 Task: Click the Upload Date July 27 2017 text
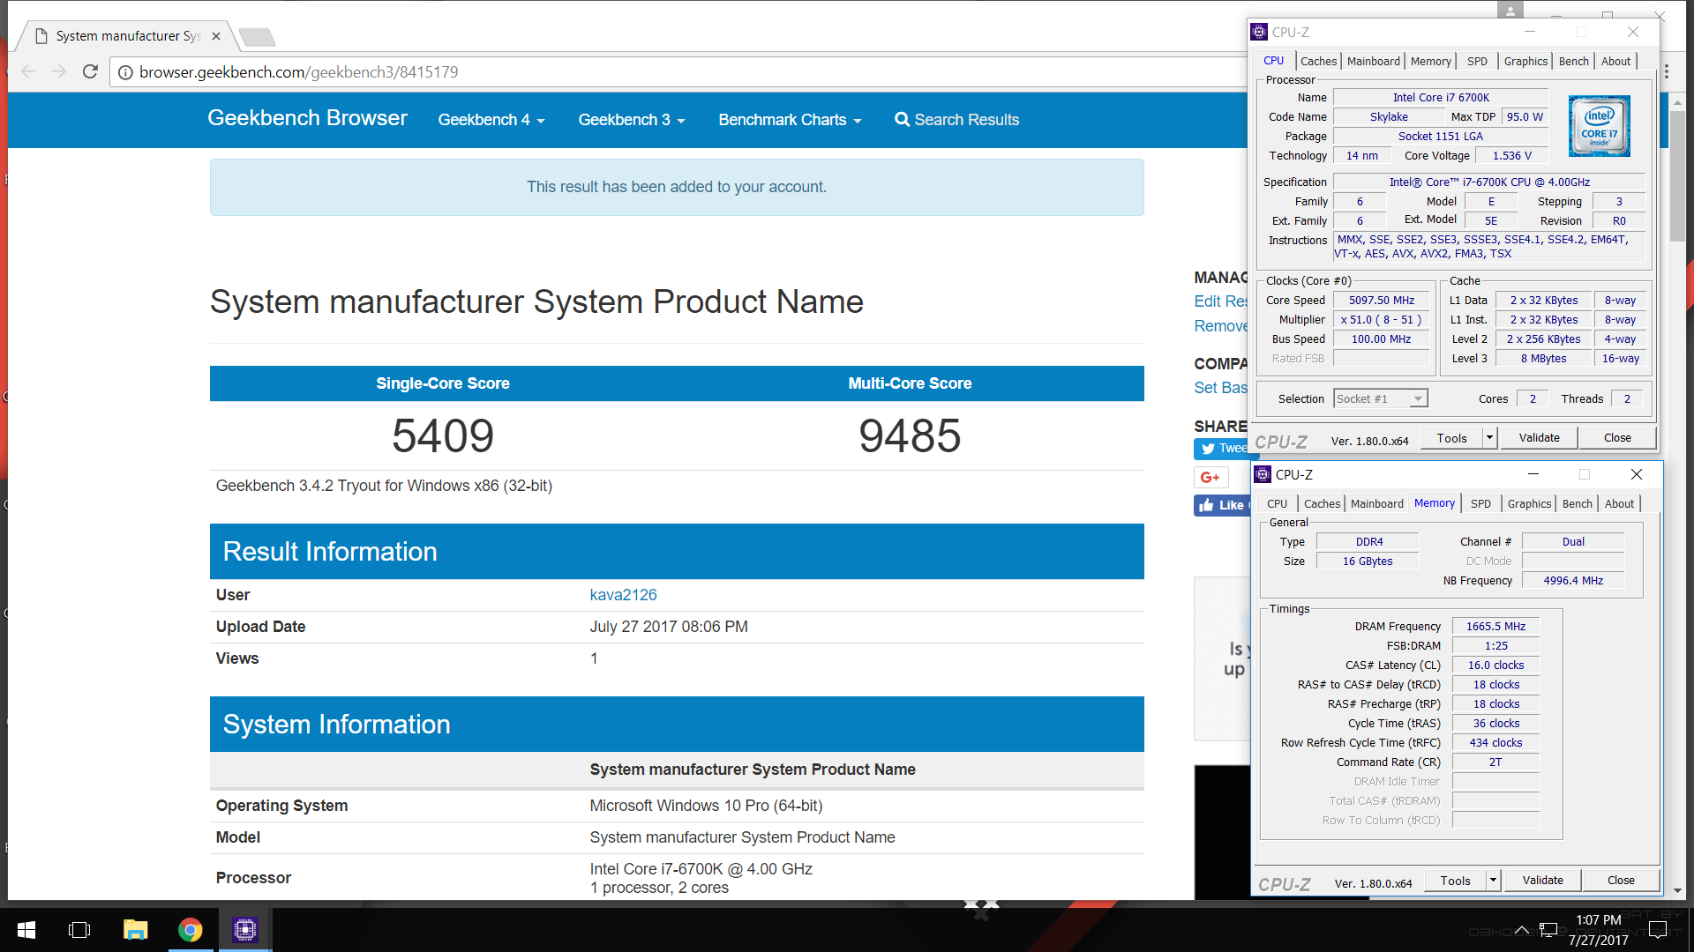point(669,627)
